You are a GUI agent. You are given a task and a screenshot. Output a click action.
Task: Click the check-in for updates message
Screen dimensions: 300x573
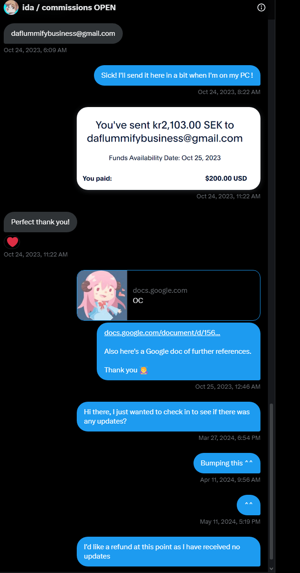tap(168, 417)
